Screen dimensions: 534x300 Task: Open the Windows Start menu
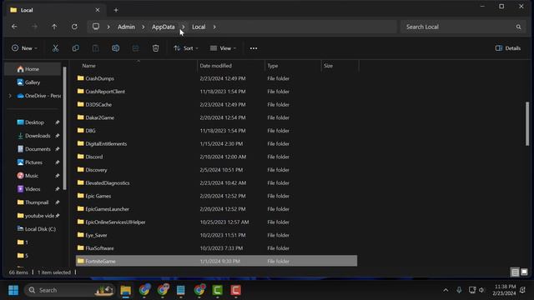(x=13, y=290)
